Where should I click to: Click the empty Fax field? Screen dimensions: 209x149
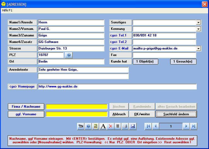tap(164, 55)
